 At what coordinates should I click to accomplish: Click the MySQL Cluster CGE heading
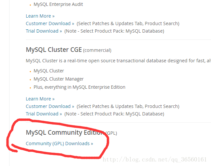[54, 50]
